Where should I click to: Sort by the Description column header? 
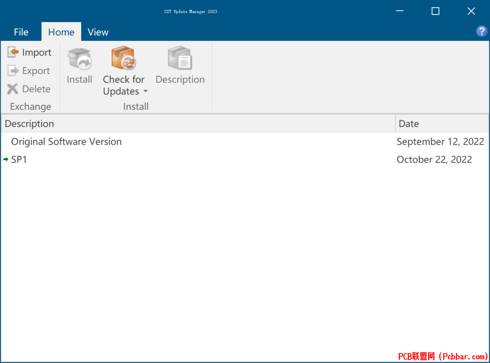tap(198, 124)
